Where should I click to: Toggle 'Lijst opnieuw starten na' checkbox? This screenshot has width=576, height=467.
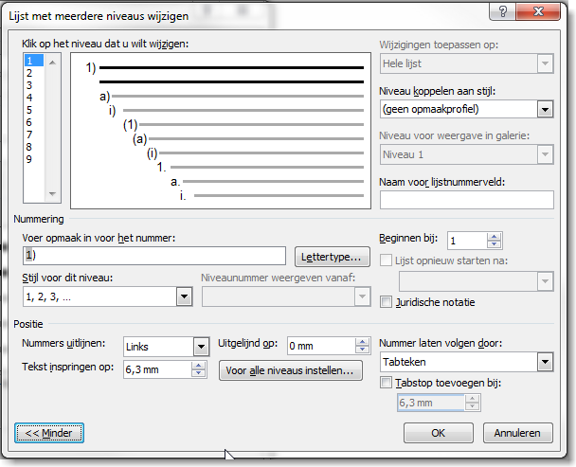pos(386,260)
